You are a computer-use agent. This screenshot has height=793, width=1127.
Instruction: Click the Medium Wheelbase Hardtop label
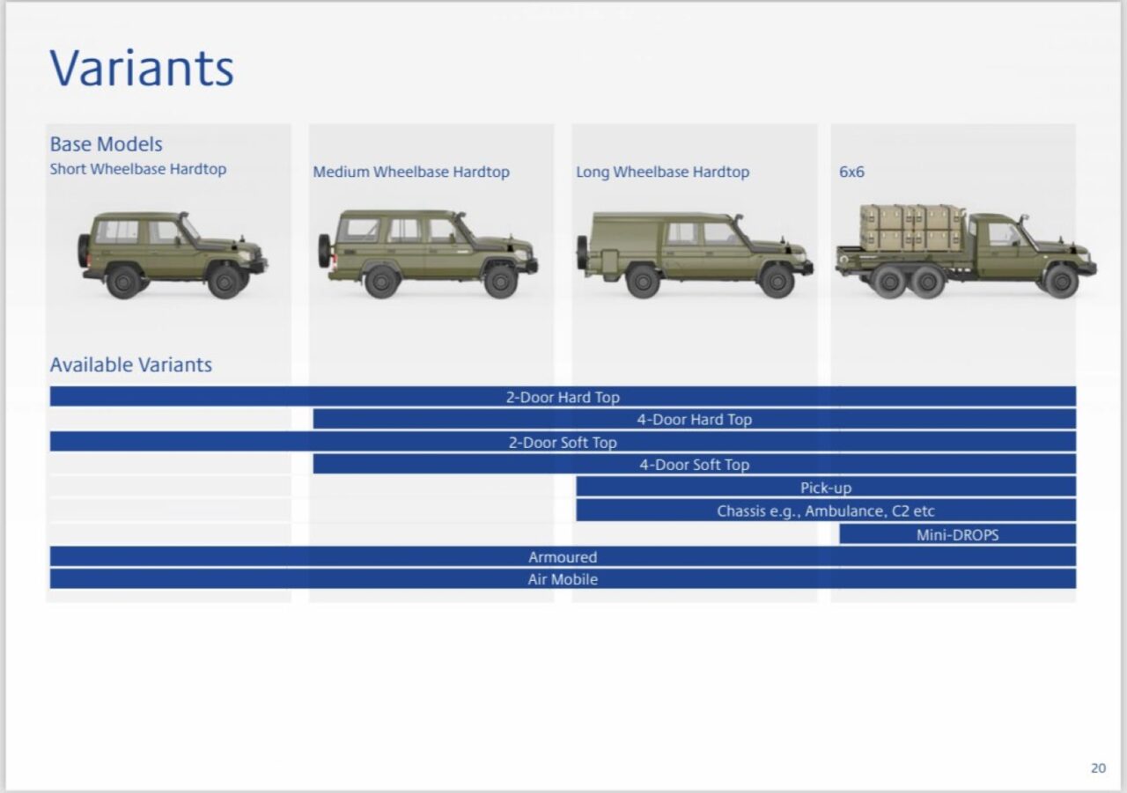[x=411, y=173]
